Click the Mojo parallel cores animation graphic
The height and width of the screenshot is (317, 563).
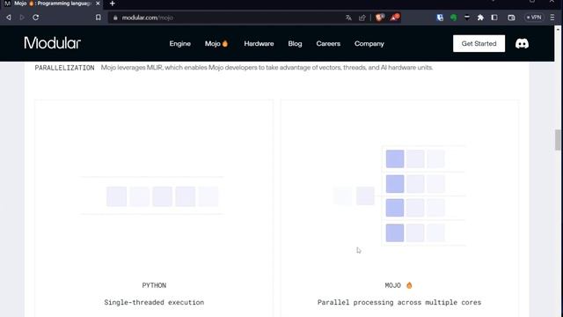point(399,195)
